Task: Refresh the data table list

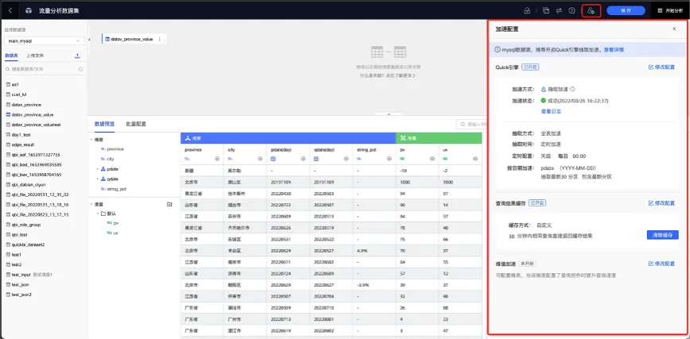Action: click(x=80, y=70)
